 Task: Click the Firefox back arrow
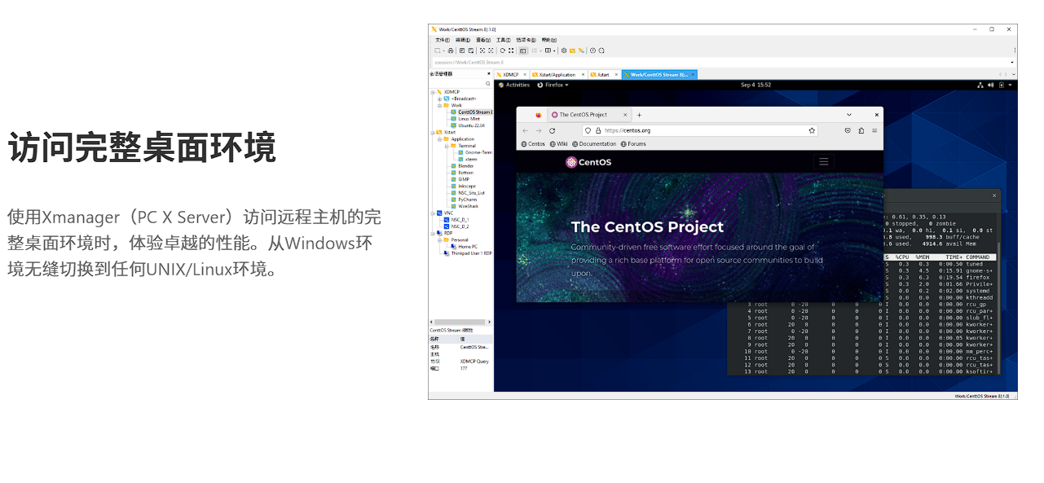526,130
